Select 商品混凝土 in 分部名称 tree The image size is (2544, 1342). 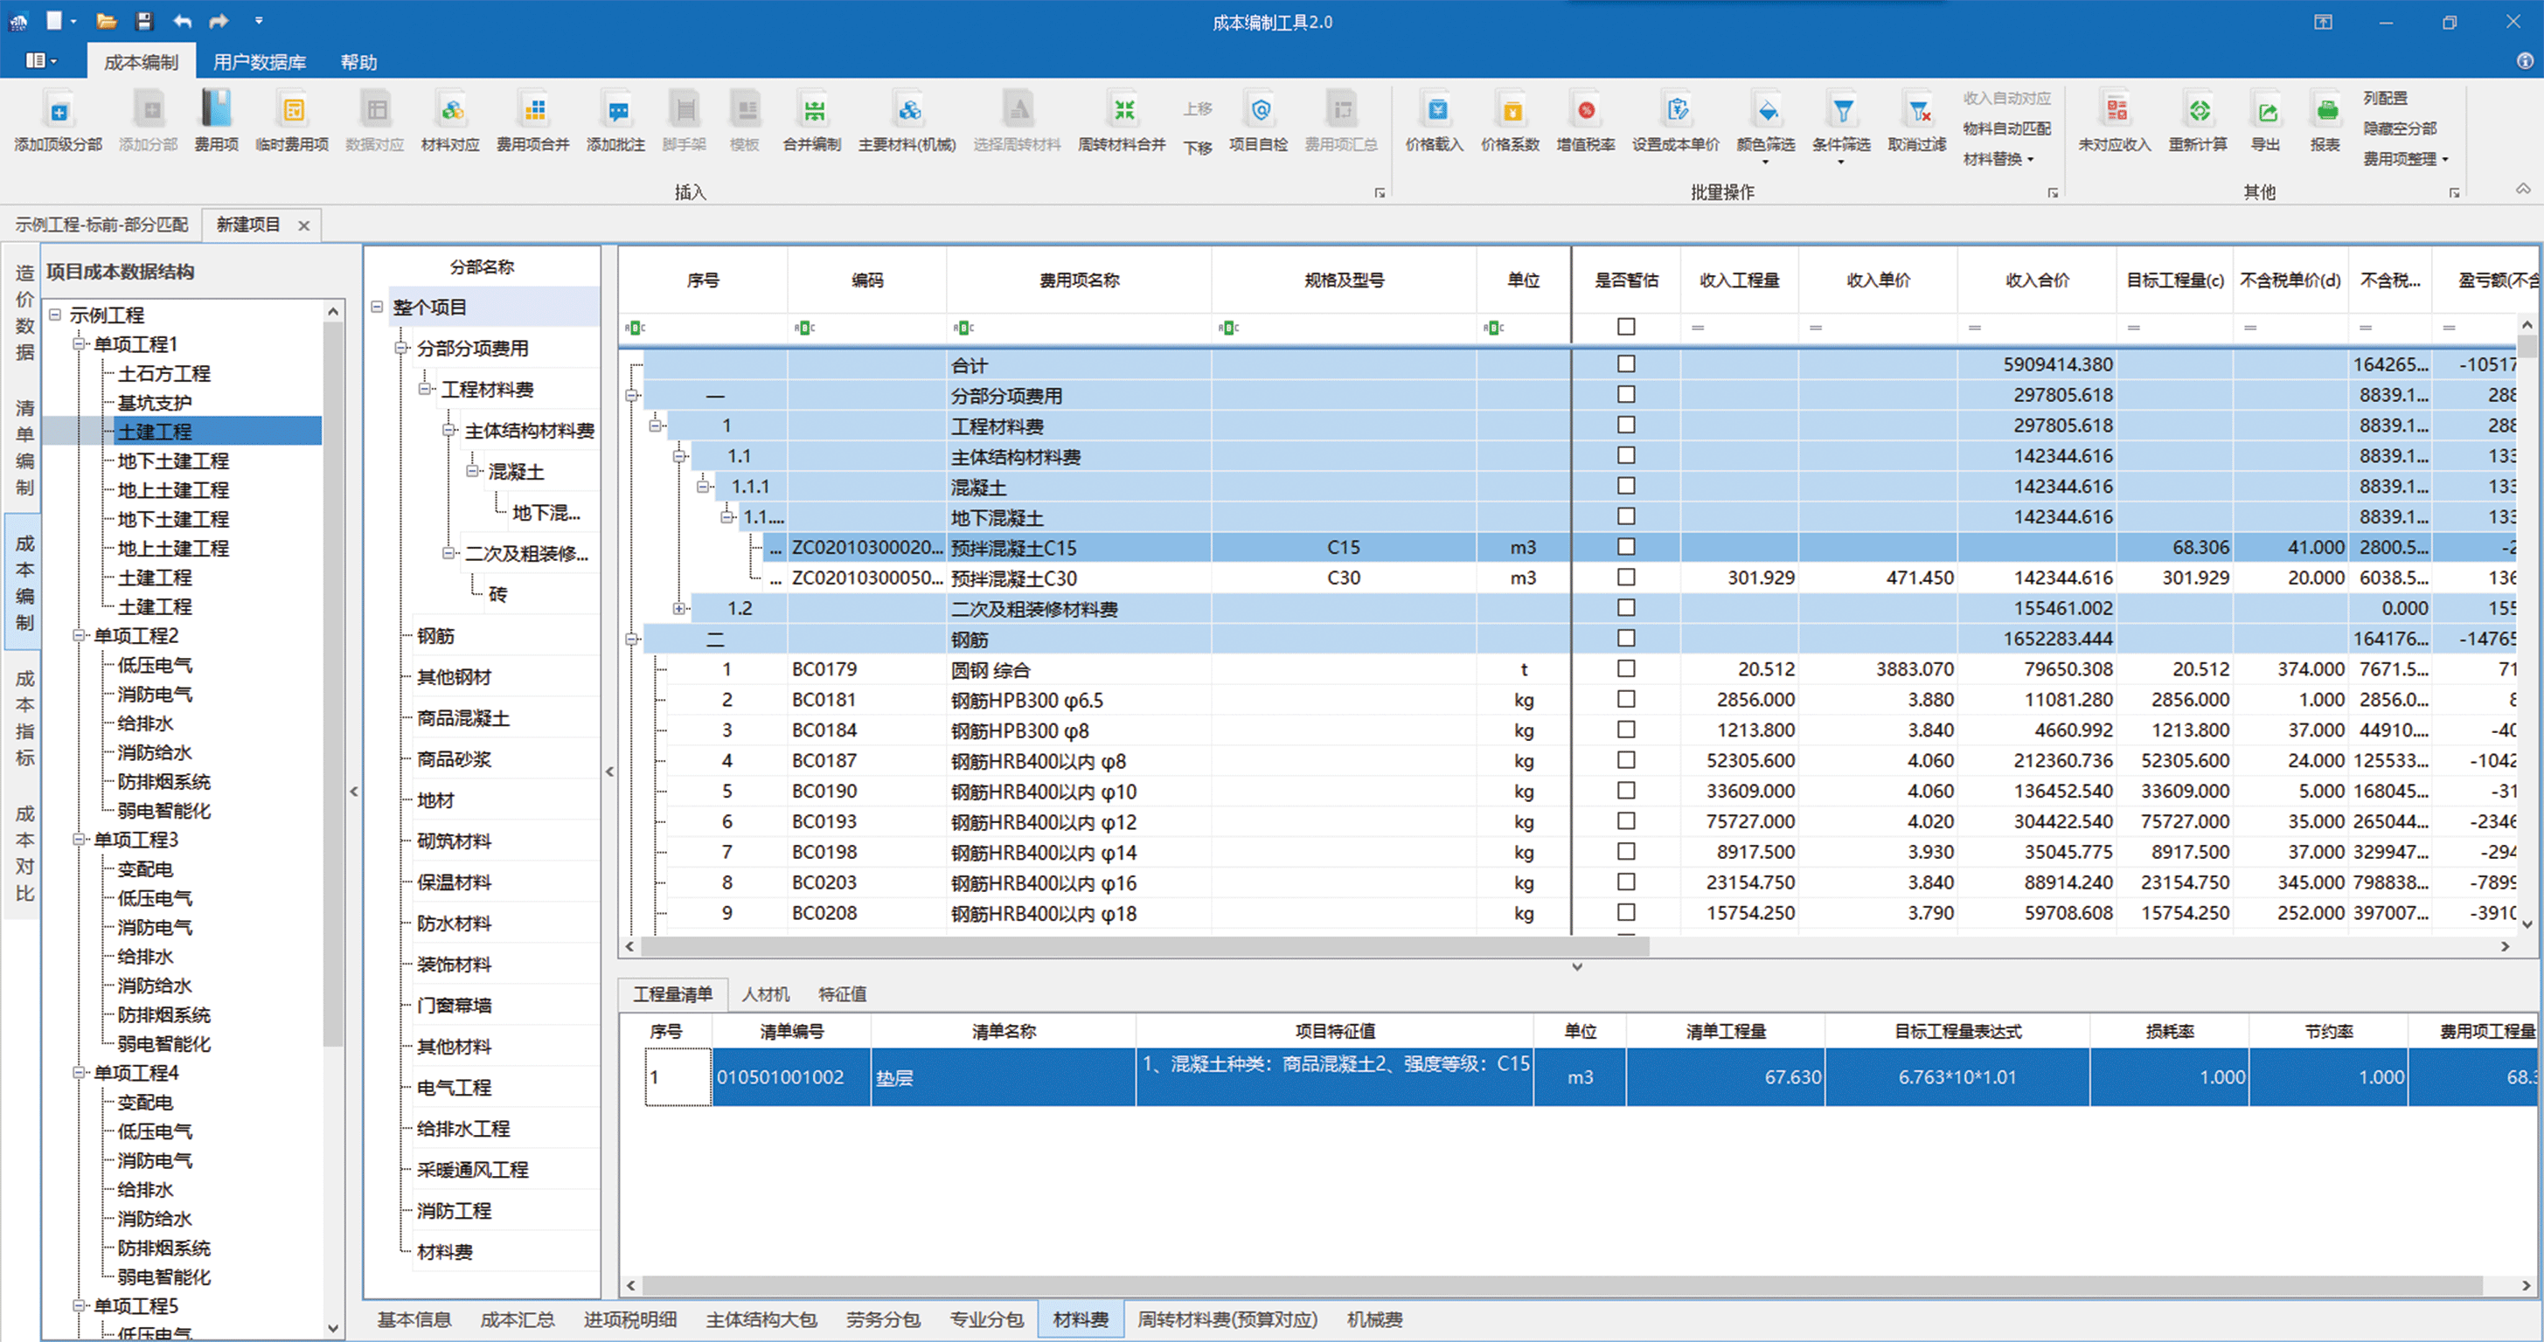pyautogui.click(x=463, y=718)
